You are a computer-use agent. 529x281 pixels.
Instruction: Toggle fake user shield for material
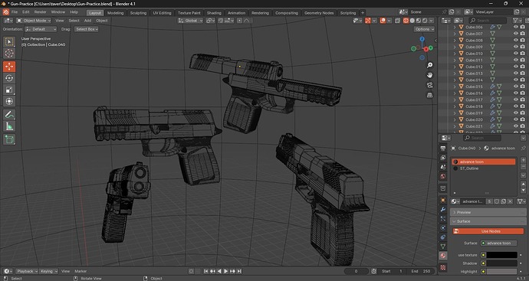point(497,201)
